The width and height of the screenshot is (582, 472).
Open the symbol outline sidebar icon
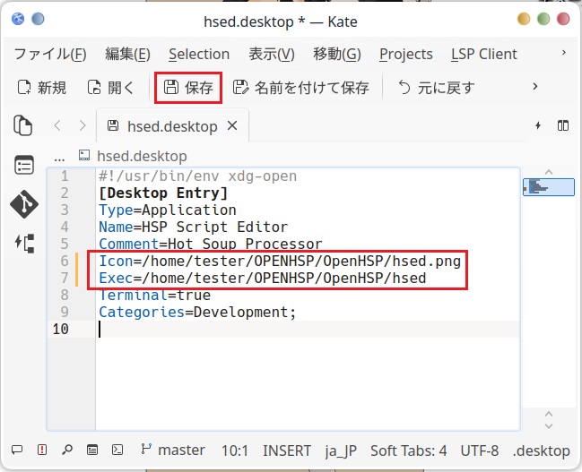[24, 244]
